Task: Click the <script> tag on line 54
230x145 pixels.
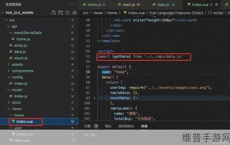Action: tap(106, 51)
